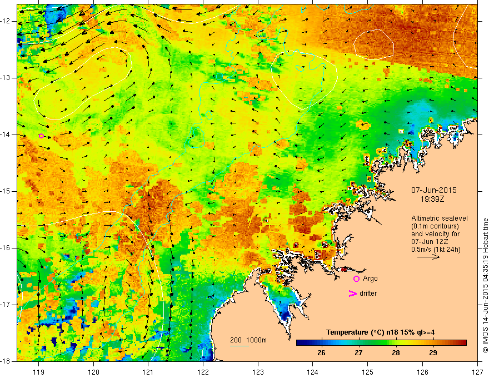
Task: Click the '-14' latitude axis label
Action: tap(6, 135)
